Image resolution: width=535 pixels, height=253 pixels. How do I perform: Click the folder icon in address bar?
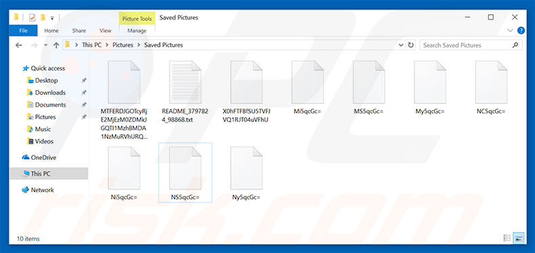(x=68, y=45)
